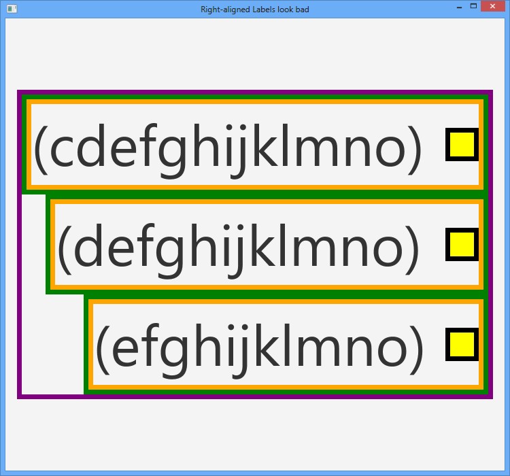510x476 pixels.
Task: Select the (cdefghijklmno) label text
Action: pyautogui.click(x=228, y=146)
